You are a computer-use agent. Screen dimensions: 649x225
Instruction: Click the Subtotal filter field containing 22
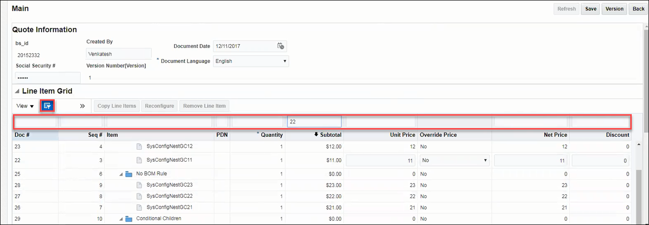coord(314,122)
